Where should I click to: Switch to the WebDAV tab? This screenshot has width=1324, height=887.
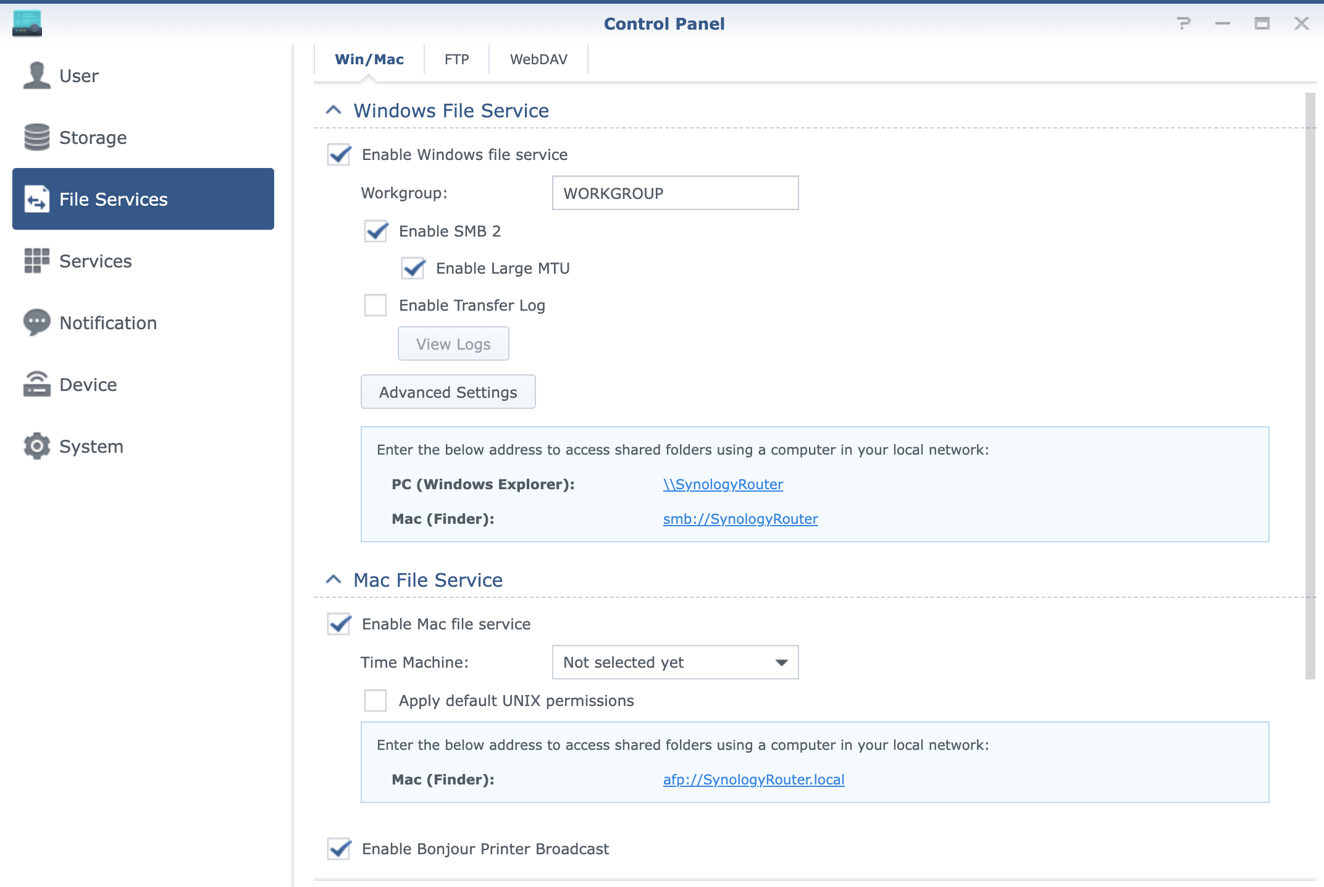(538, 59)
